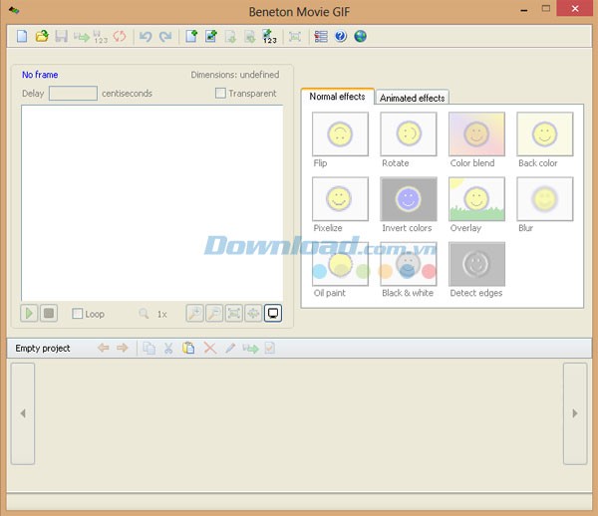
Task: Click the red Delete frame X icon
Action: 209,348
